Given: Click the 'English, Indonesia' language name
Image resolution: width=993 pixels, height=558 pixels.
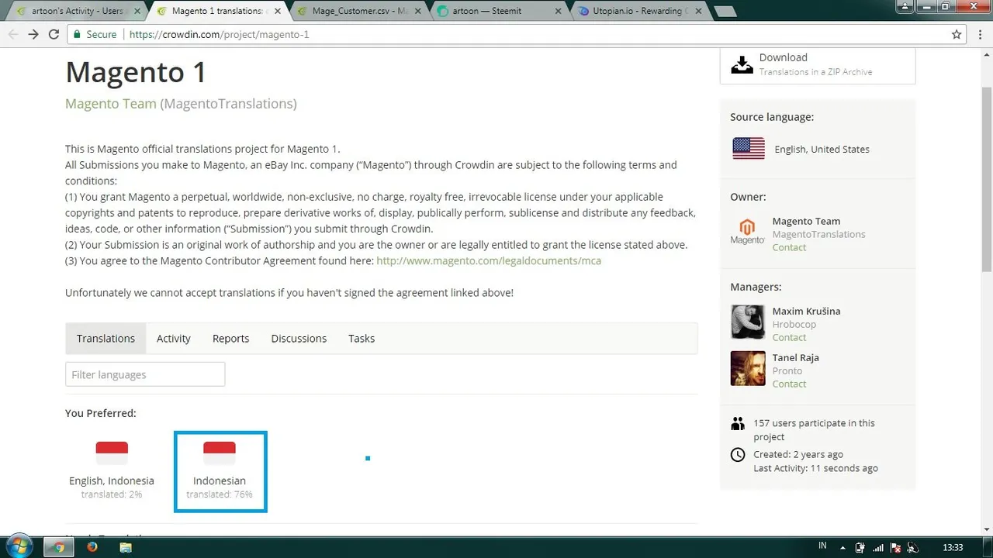Looking at the screenshot, I should 112,480.
